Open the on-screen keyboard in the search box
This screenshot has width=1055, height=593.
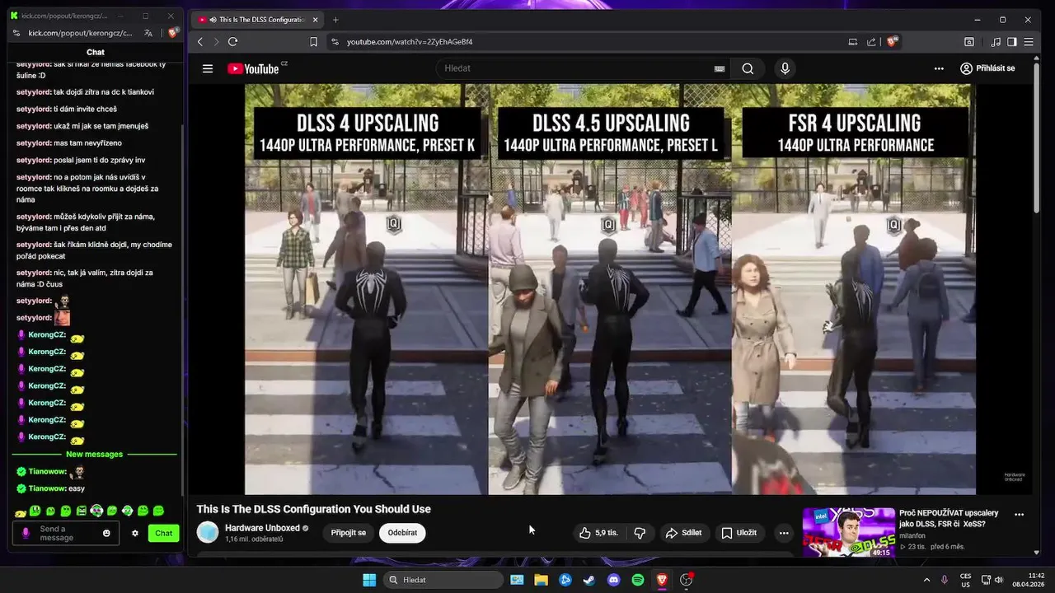click(x=720, y=69)
